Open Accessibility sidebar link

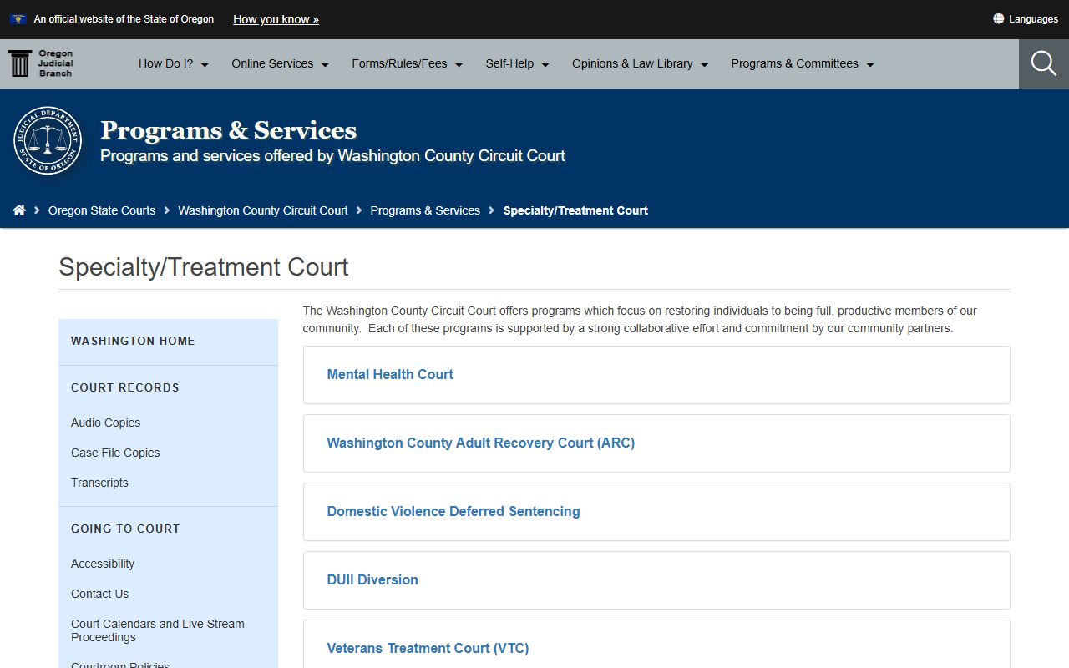click(103, 564)
